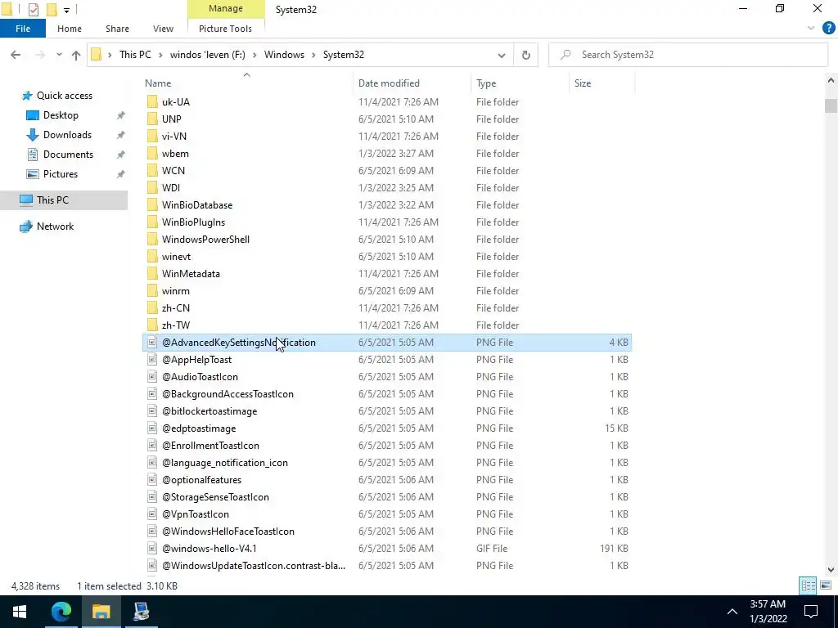Click the New folder quick access icon
The image size is (838, 628).
click(x=52, y=9)
